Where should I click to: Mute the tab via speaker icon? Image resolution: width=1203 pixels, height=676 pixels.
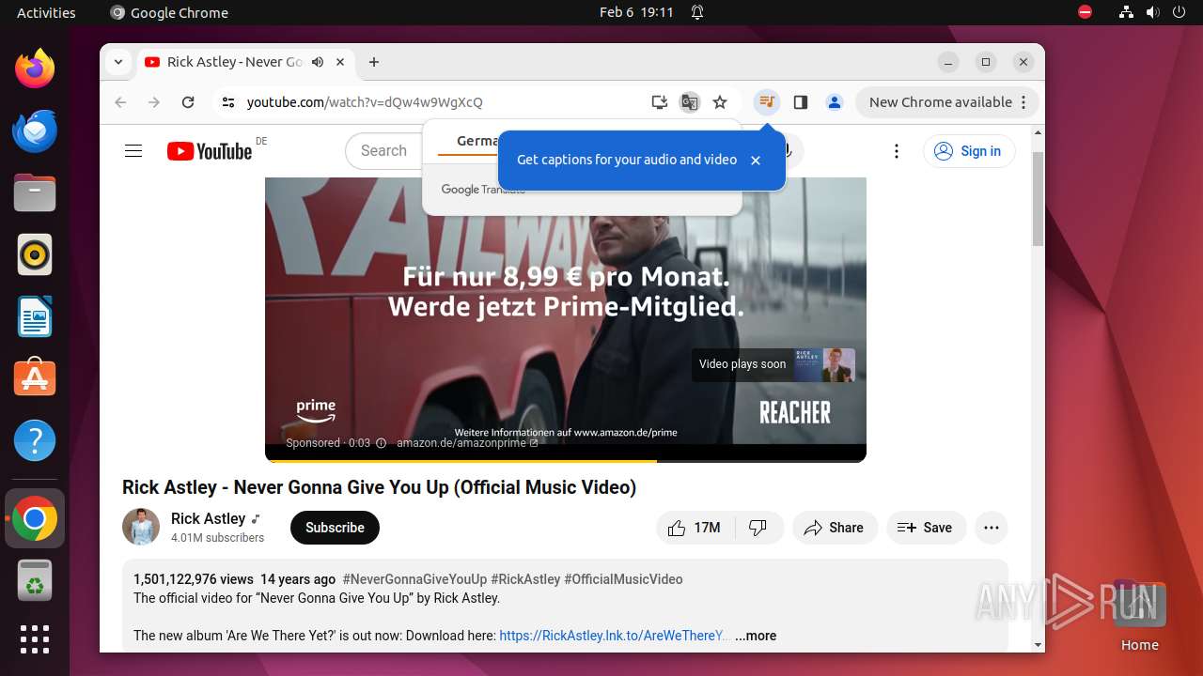[x=318, y=62]
